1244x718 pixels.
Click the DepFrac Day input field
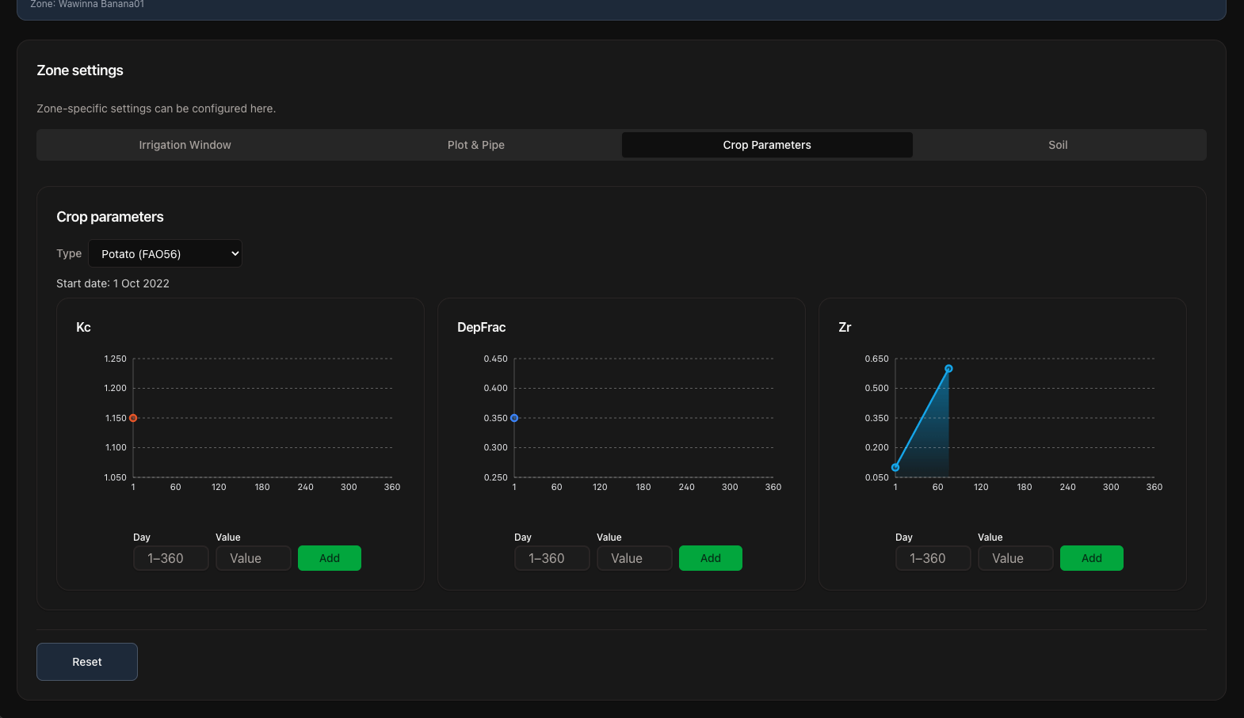[x=551, y=558]
